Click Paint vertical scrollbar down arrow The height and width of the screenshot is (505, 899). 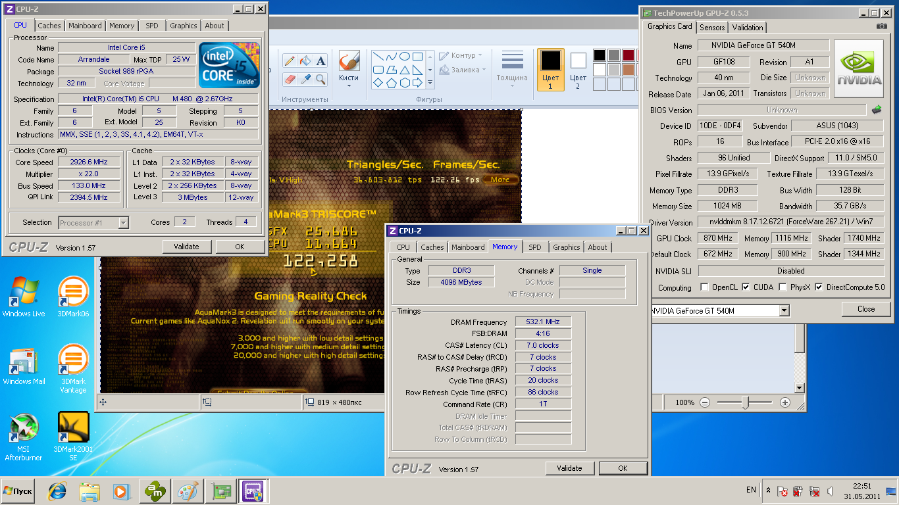pyautogui.click(x=800, y=387)
